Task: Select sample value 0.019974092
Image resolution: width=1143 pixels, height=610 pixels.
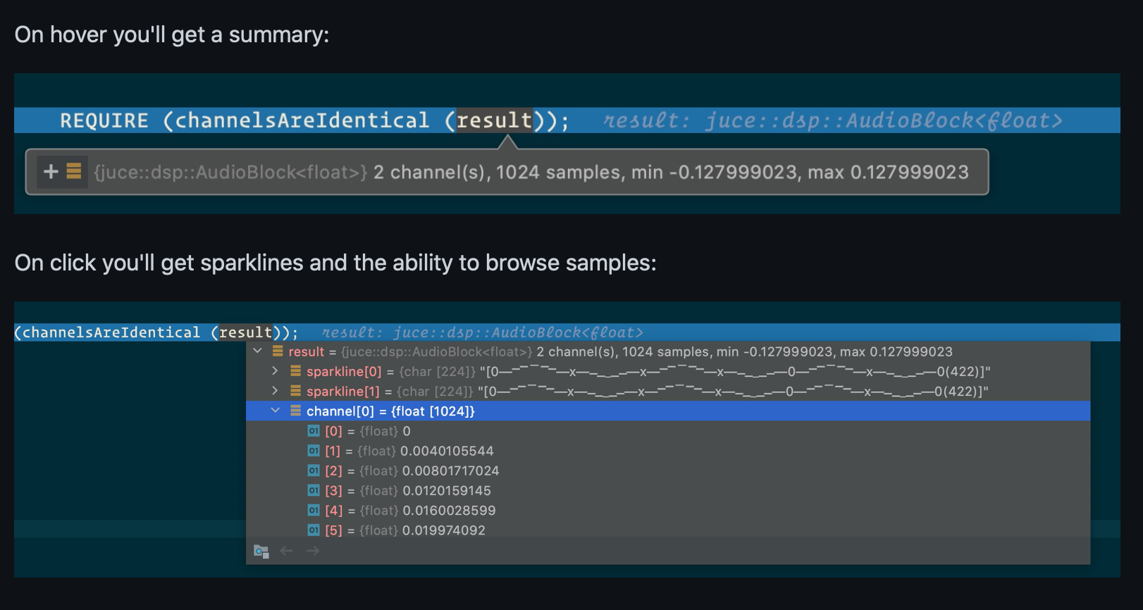Action: (x=444, y=530)
